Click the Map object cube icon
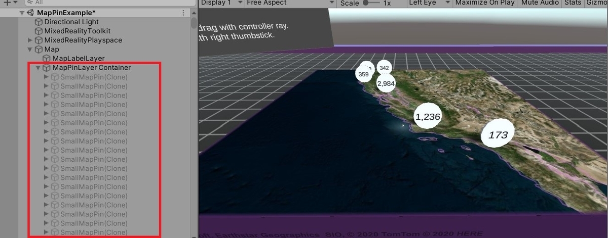 click(x=39, y=50)
